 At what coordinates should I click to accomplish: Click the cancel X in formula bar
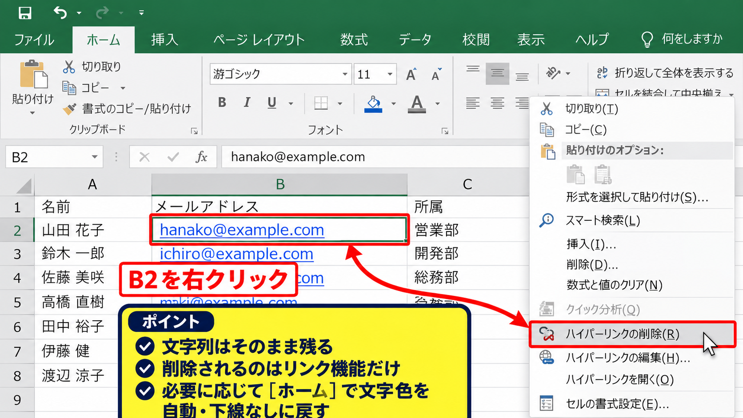(x=144, y=157)
